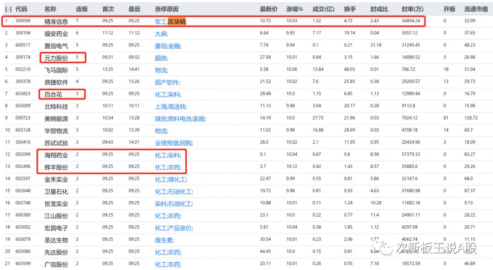This screenshot has width=493, height=270.
Task: Click stock code 300099
Action: 23,21
